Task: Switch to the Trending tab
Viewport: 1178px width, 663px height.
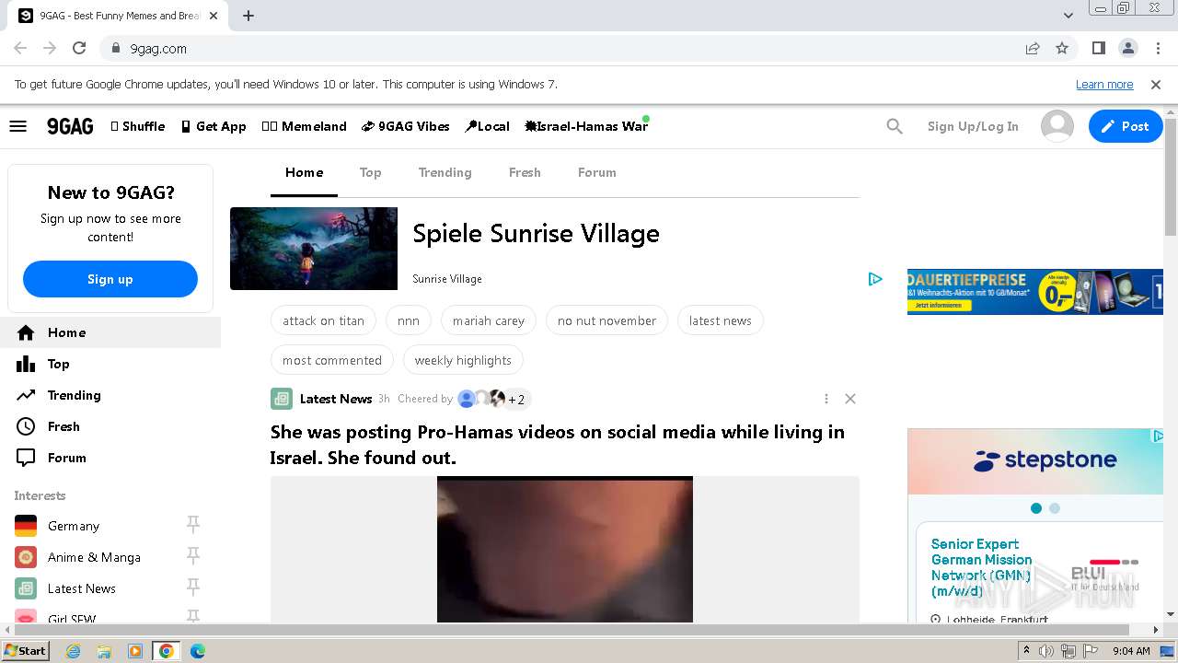Action: (x=445, y=172)
